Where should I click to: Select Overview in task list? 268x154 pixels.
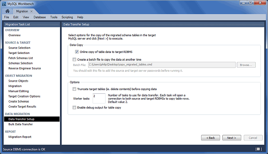14,35
